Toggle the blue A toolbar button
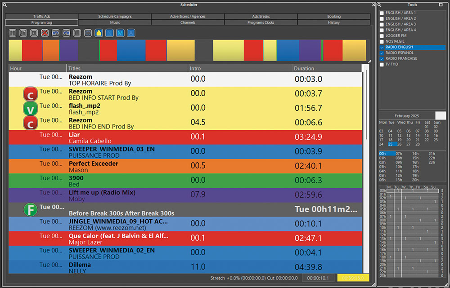Viewport: 450px width, 288px height. (130, 33)
